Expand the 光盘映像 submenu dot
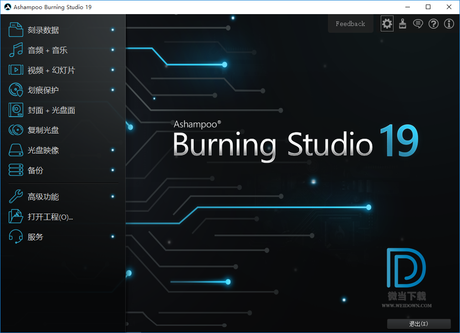This screenshot has width=460, height=333. click(x=112, y=150)
